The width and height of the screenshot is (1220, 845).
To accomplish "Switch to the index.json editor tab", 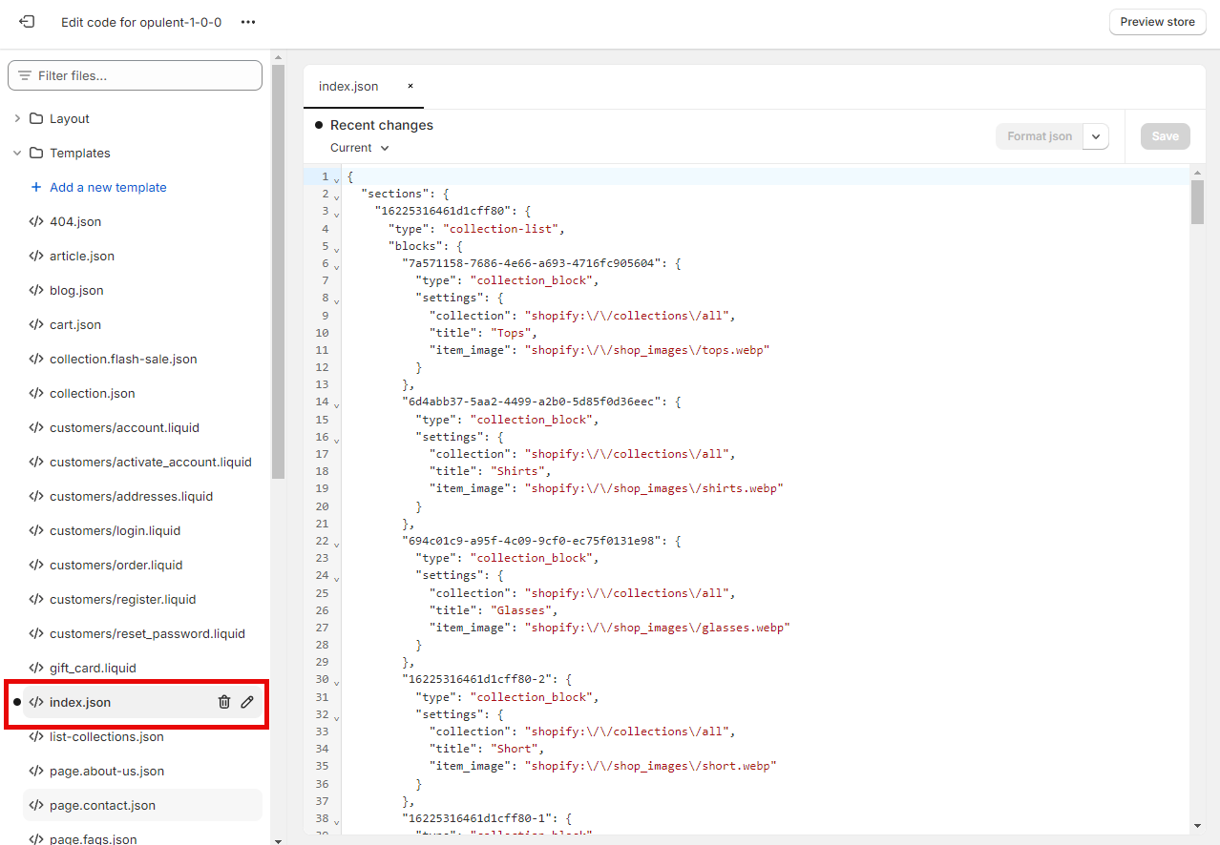I will click(x=348, y=86).
